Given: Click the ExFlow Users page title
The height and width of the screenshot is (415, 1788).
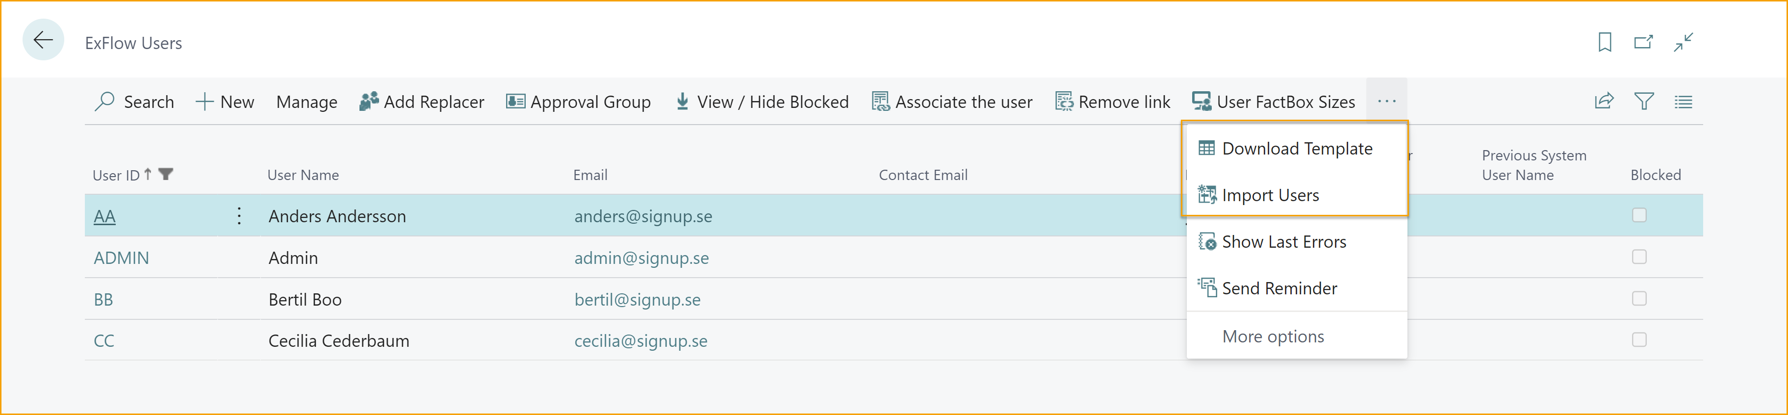Looking at the screenshot, I should click(x=133, y=43).
